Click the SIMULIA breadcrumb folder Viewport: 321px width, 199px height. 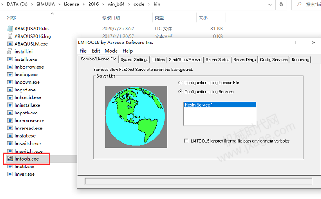point(45,4)
